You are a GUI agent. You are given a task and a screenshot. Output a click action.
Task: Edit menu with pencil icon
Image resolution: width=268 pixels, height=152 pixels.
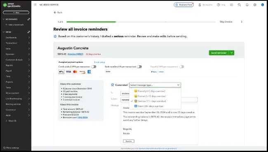point(29,32)
